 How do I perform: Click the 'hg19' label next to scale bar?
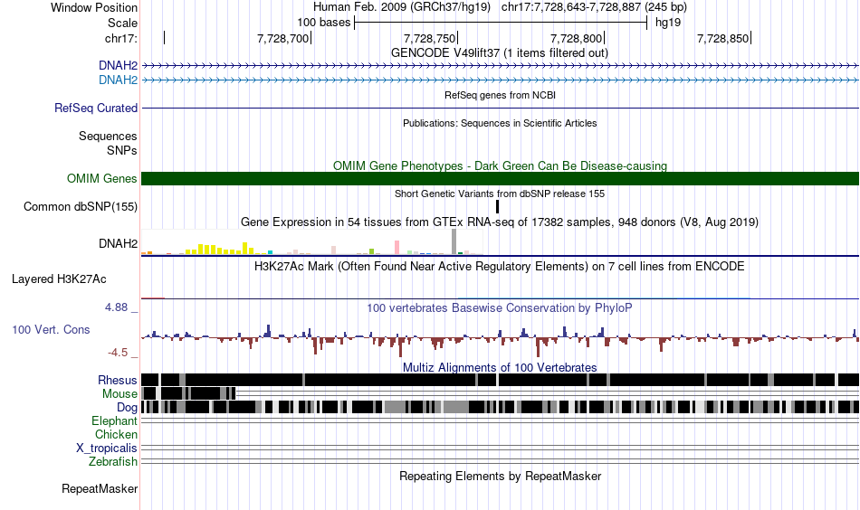pyautogui.click(x=668, y=23)
